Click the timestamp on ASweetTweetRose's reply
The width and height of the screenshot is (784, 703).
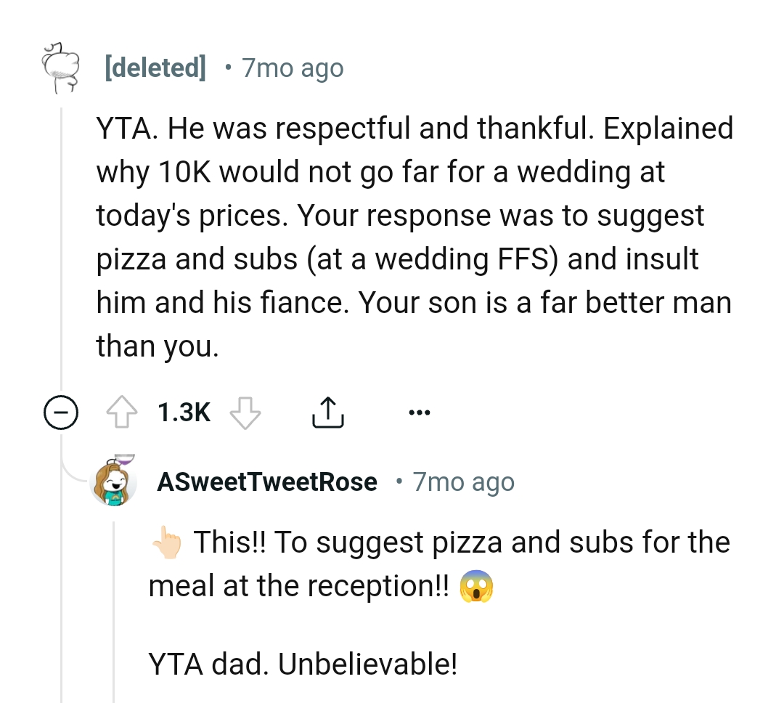[462, 481]
